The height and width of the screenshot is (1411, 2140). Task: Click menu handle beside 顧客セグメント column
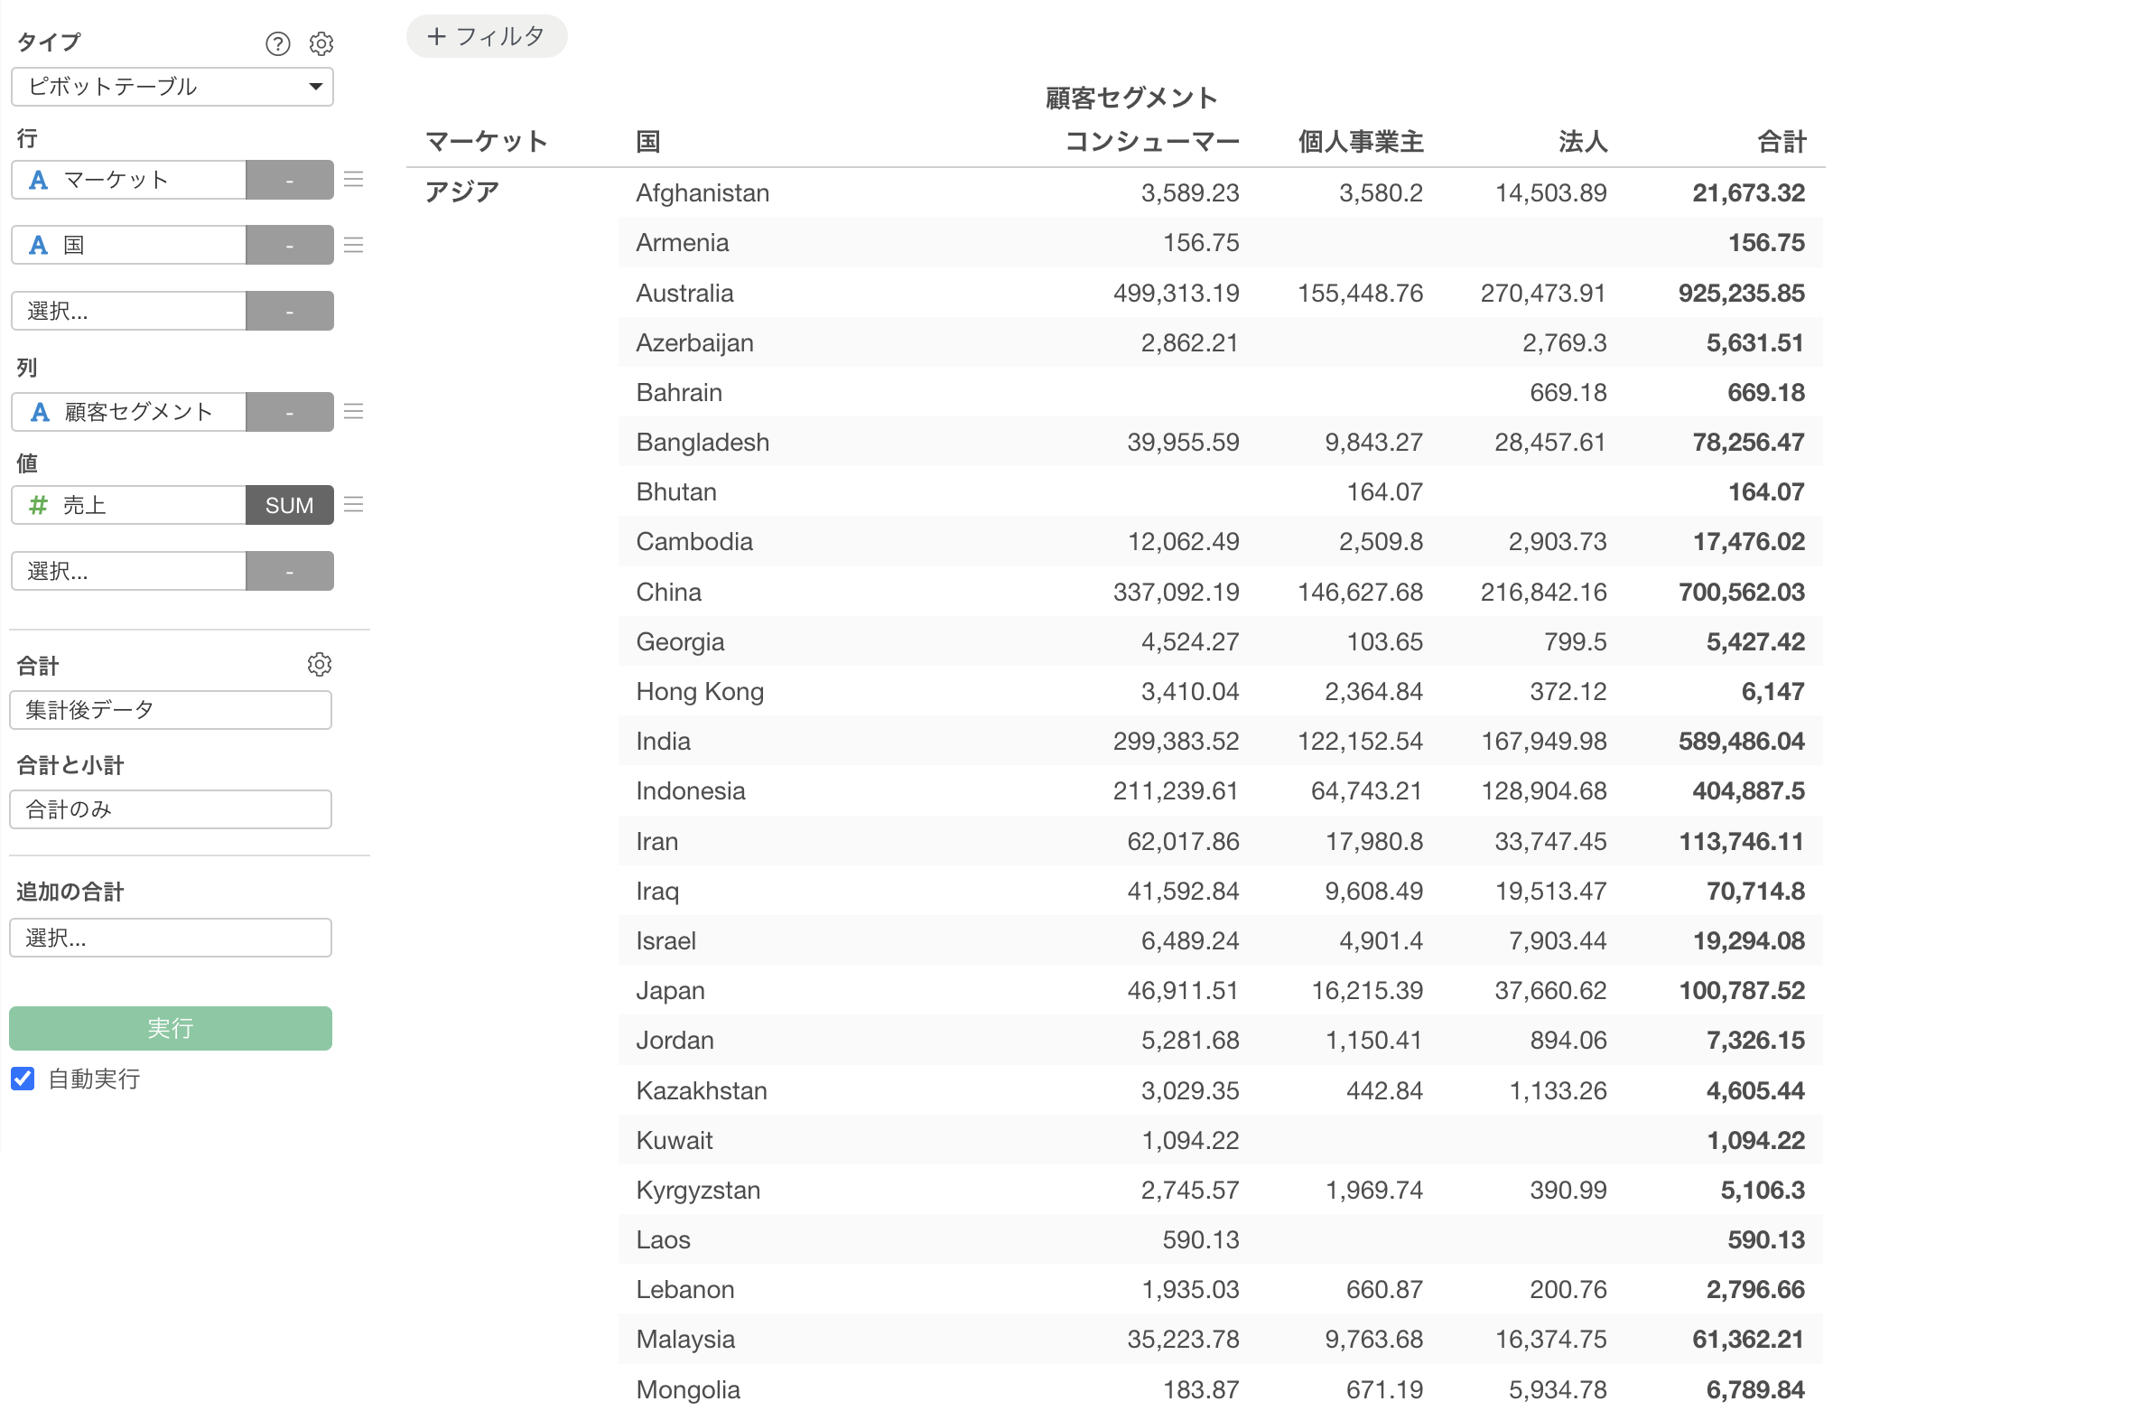[354, 412]
